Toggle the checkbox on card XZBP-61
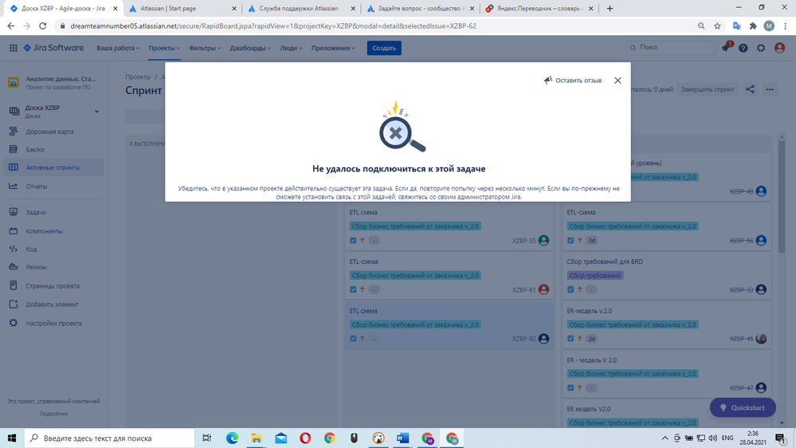The height and width of the screenshot is (448, 796). point(353,289)
